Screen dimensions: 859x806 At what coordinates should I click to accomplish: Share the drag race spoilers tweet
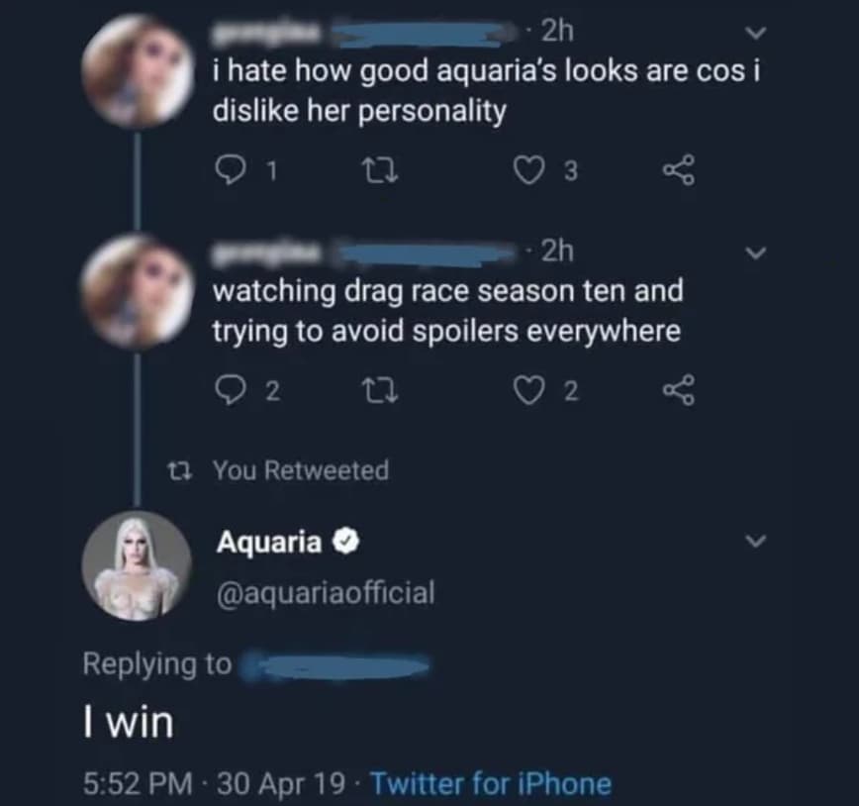[x=679, y=392]
